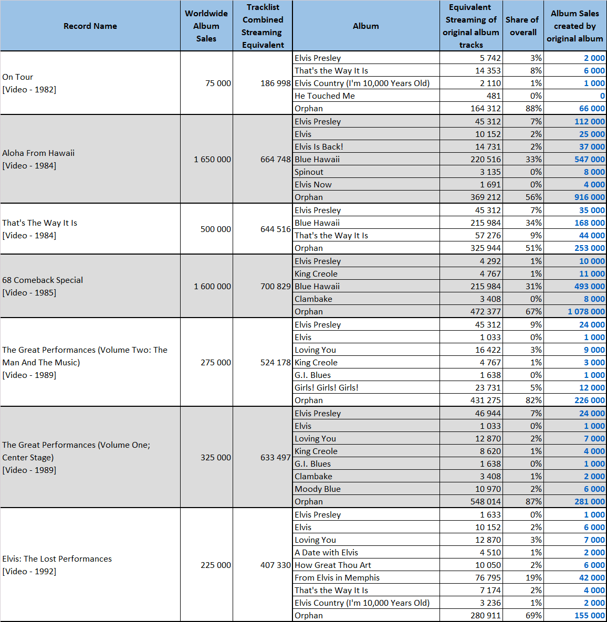Click the 'Elvis Is Back!' album cell
Screen dimensions: 607x622
366,146
